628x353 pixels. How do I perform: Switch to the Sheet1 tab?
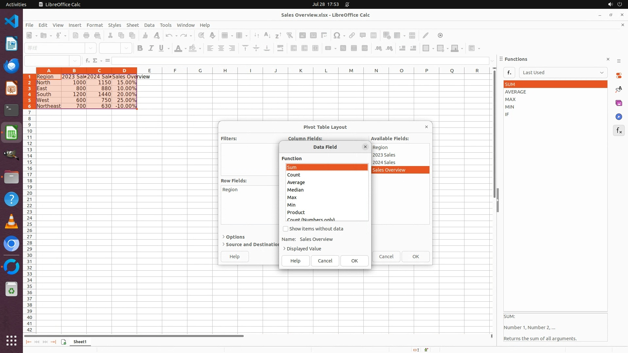point(80,342)
